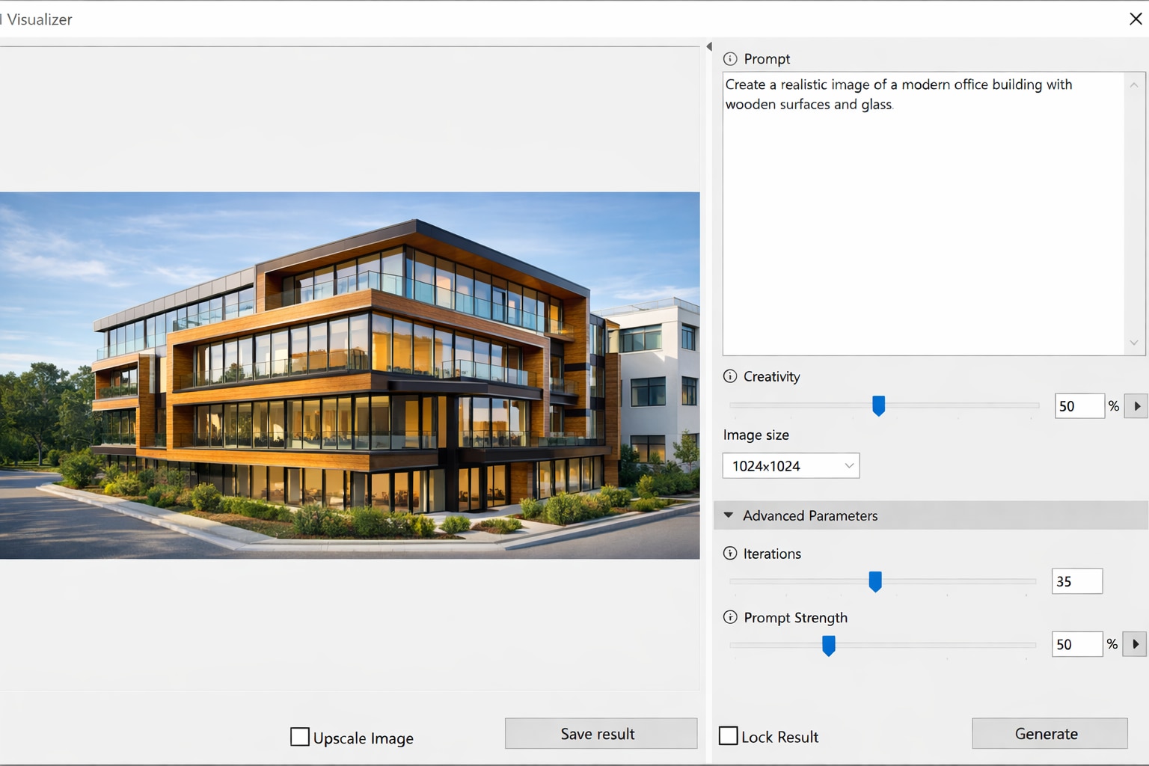Click the generated office building image
Screen dimensions: 1149x766
(349, 376)
